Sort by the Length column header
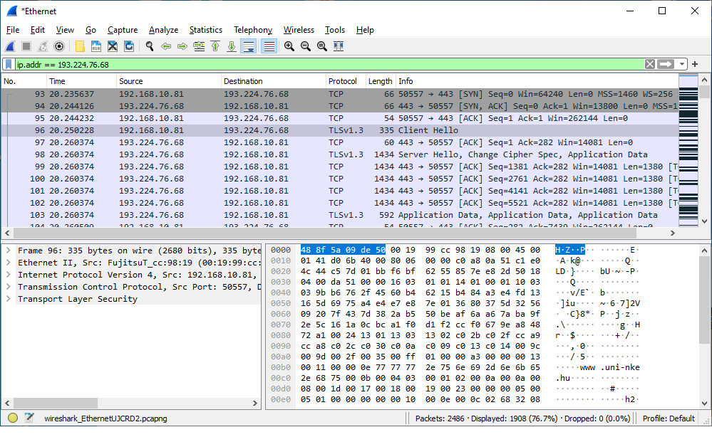Screen dimensions: 712x437 (x=381, y=81)
